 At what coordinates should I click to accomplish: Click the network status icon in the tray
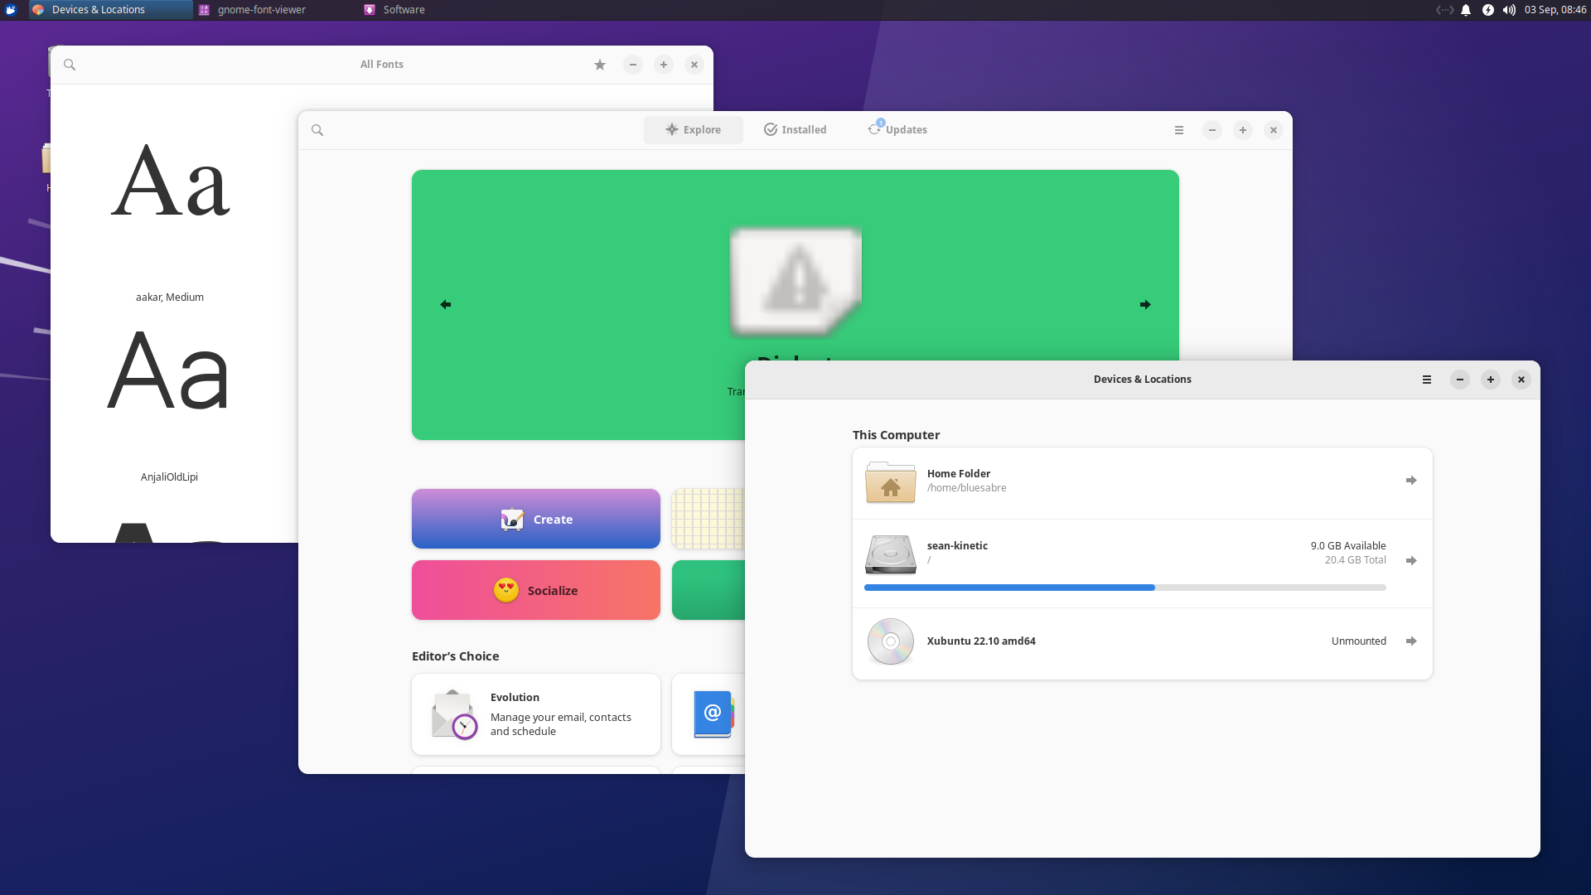1444,9
